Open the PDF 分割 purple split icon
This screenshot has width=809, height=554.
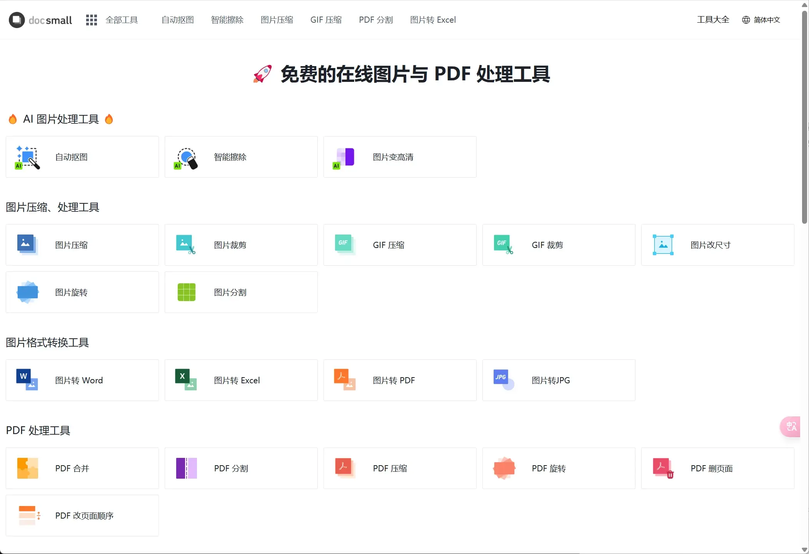click(187, 468)
